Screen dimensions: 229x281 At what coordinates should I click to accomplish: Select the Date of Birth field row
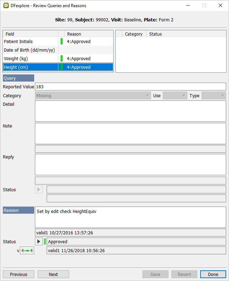point(30,50)
